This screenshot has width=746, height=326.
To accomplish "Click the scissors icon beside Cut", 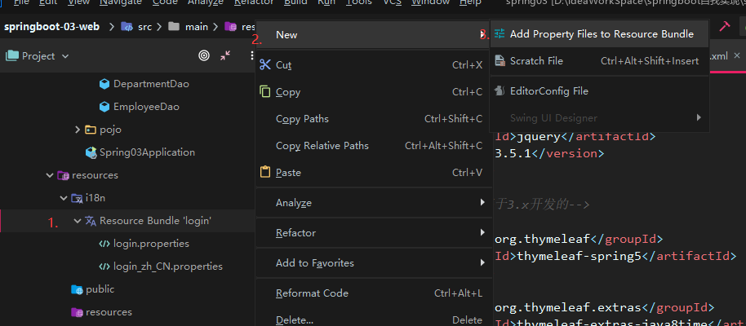I will 264,64.
